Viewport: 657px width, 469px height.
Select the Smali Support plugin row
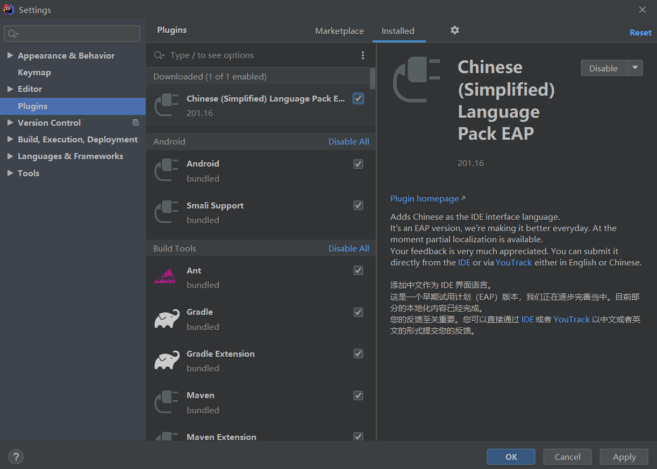[261, 213]
